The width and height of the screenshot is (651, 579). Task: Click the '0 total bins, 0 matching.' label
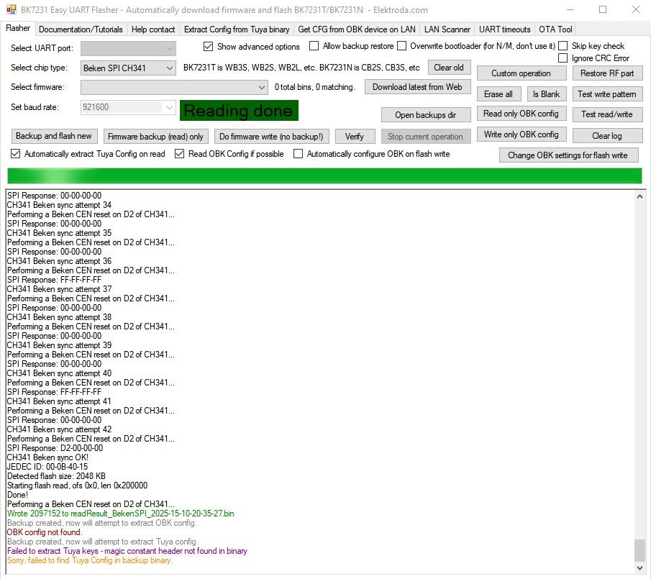pos(314,87)
